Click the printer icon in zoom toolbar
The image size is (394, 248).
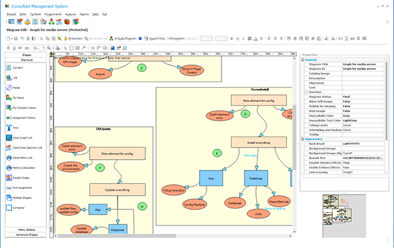(58, 48)
